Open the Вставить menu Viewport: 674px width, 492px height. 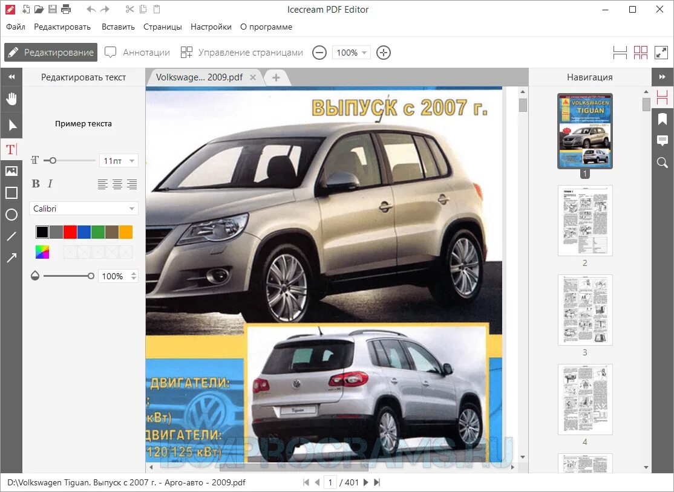pos(118,27)
